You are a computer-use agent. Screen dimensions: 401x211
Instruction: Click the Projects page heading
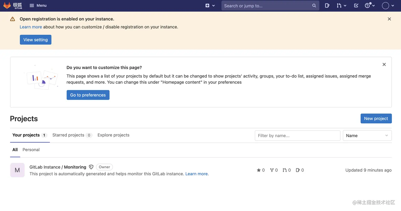coord(24,119)
